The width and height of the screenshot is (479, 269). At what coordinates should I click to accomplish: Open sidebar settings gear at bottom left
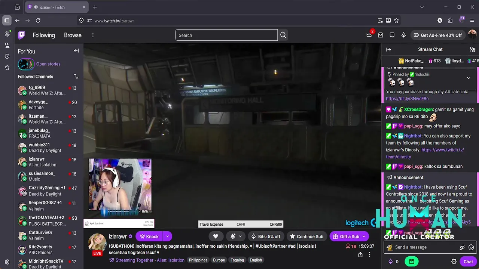7,262
